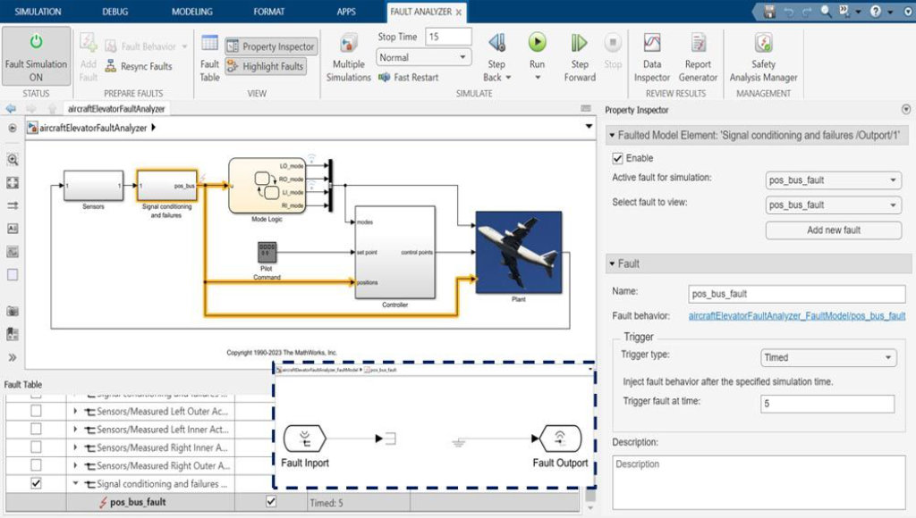
Task: Expand the left palette double-chevron
Action: 13,357
